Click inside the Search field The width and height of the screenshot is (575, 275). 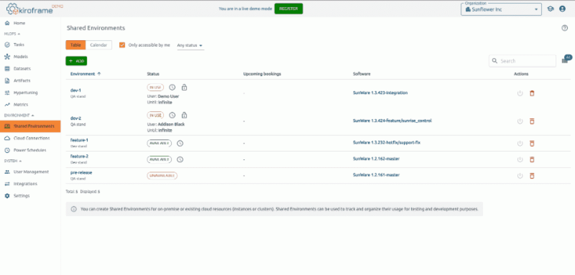pyautogui.click(x=522, y=61)
